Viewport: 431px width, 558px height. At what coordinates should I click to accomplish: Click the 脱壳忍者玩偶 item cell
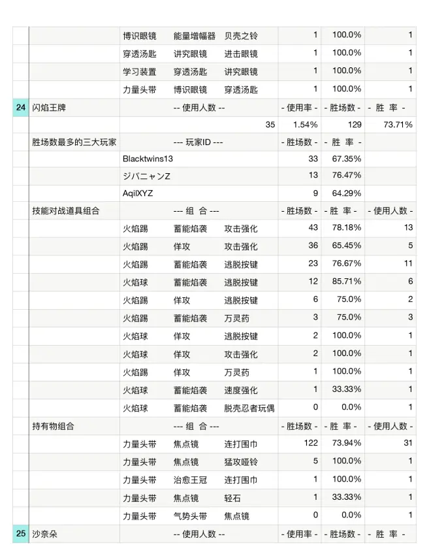249,408
